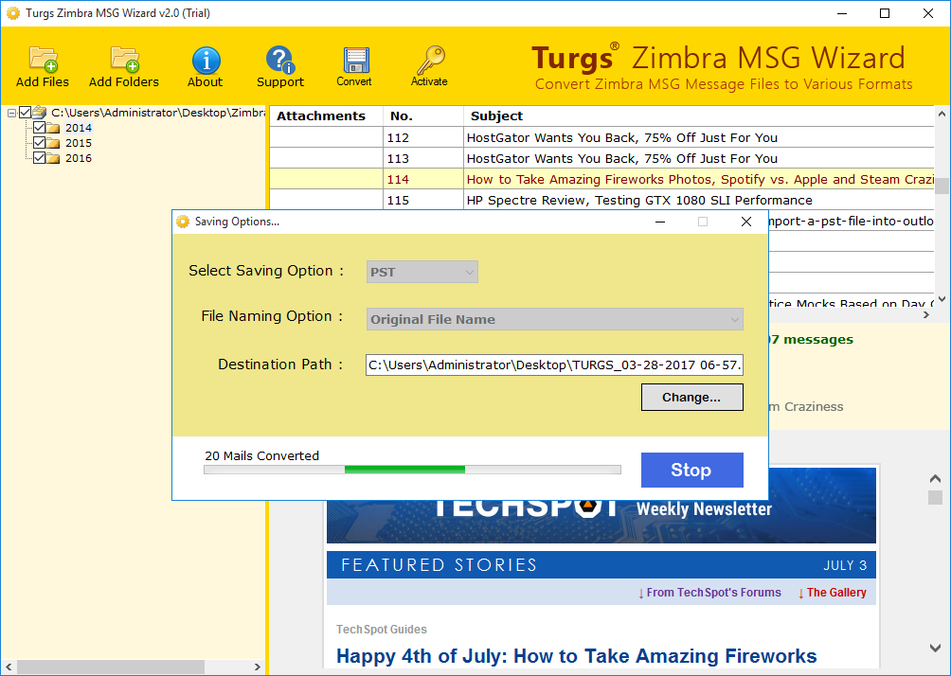Image resolution: width=951 pixels, height=676 pixels.
Task: Minimize the Turgs Zimbra MSG Wizard window
Action: pos(841,13)
